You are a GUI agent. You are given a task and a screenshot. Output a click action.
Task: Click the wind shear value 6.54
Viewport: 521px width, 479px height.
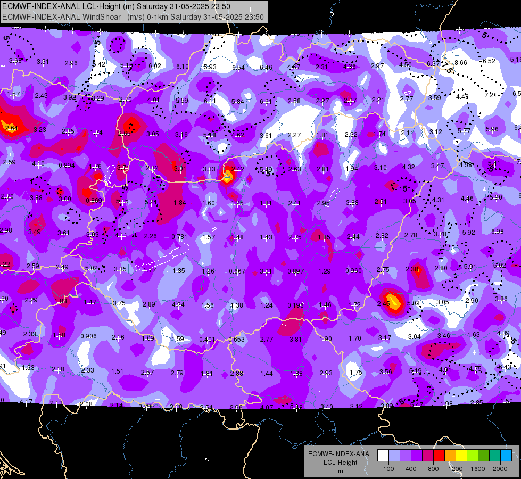point(238,67)
